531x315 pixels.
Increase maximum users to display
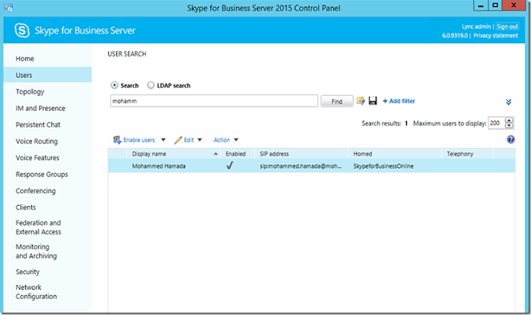(509, 120)
